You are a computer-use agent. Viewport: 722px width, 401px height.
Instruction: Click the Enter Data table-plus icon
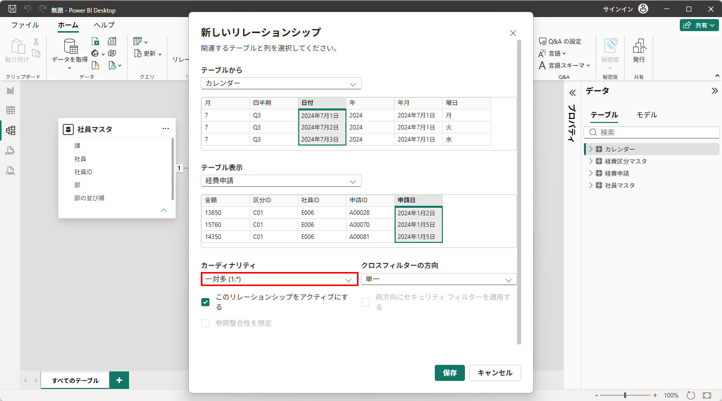(112, 41)
